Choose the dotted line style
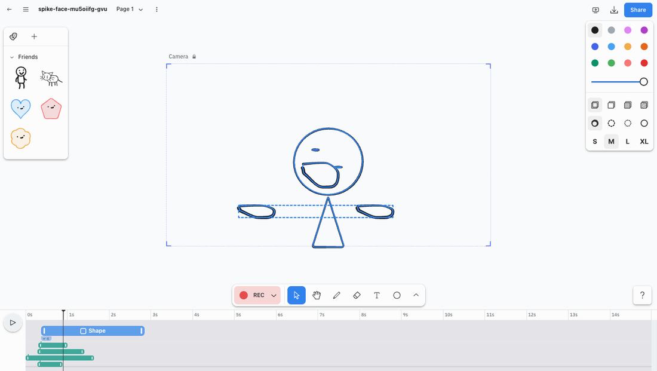 coord(628,123)
